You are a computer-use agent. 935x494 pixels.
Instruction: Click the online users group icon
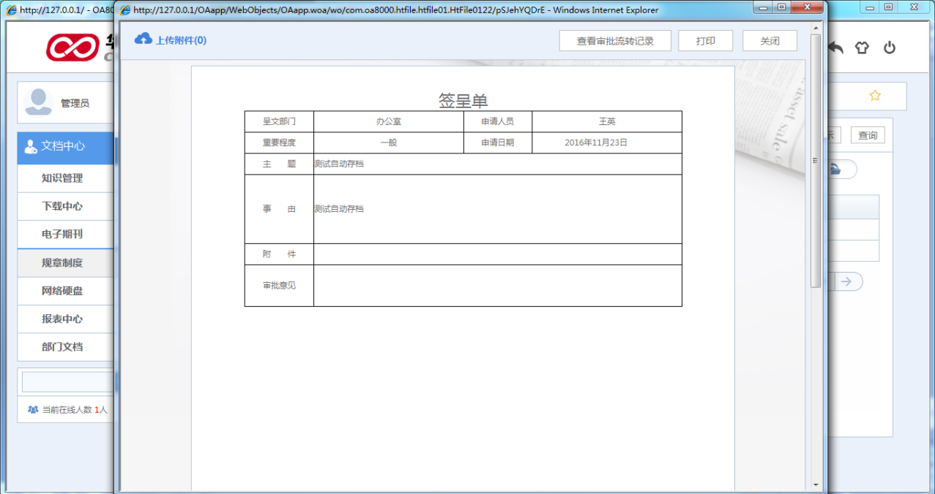coord(31,409)
